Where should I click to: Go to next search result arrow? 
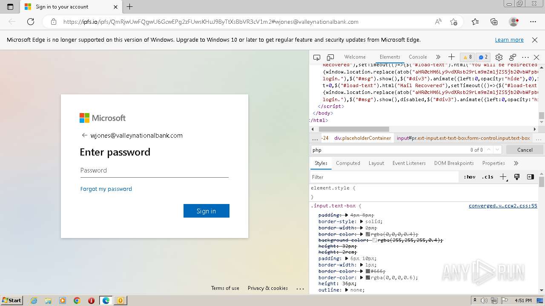[497, 150]
